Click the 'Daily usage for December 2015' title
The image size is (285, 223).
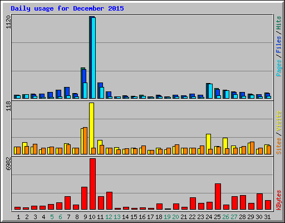(x=67, y=8)
